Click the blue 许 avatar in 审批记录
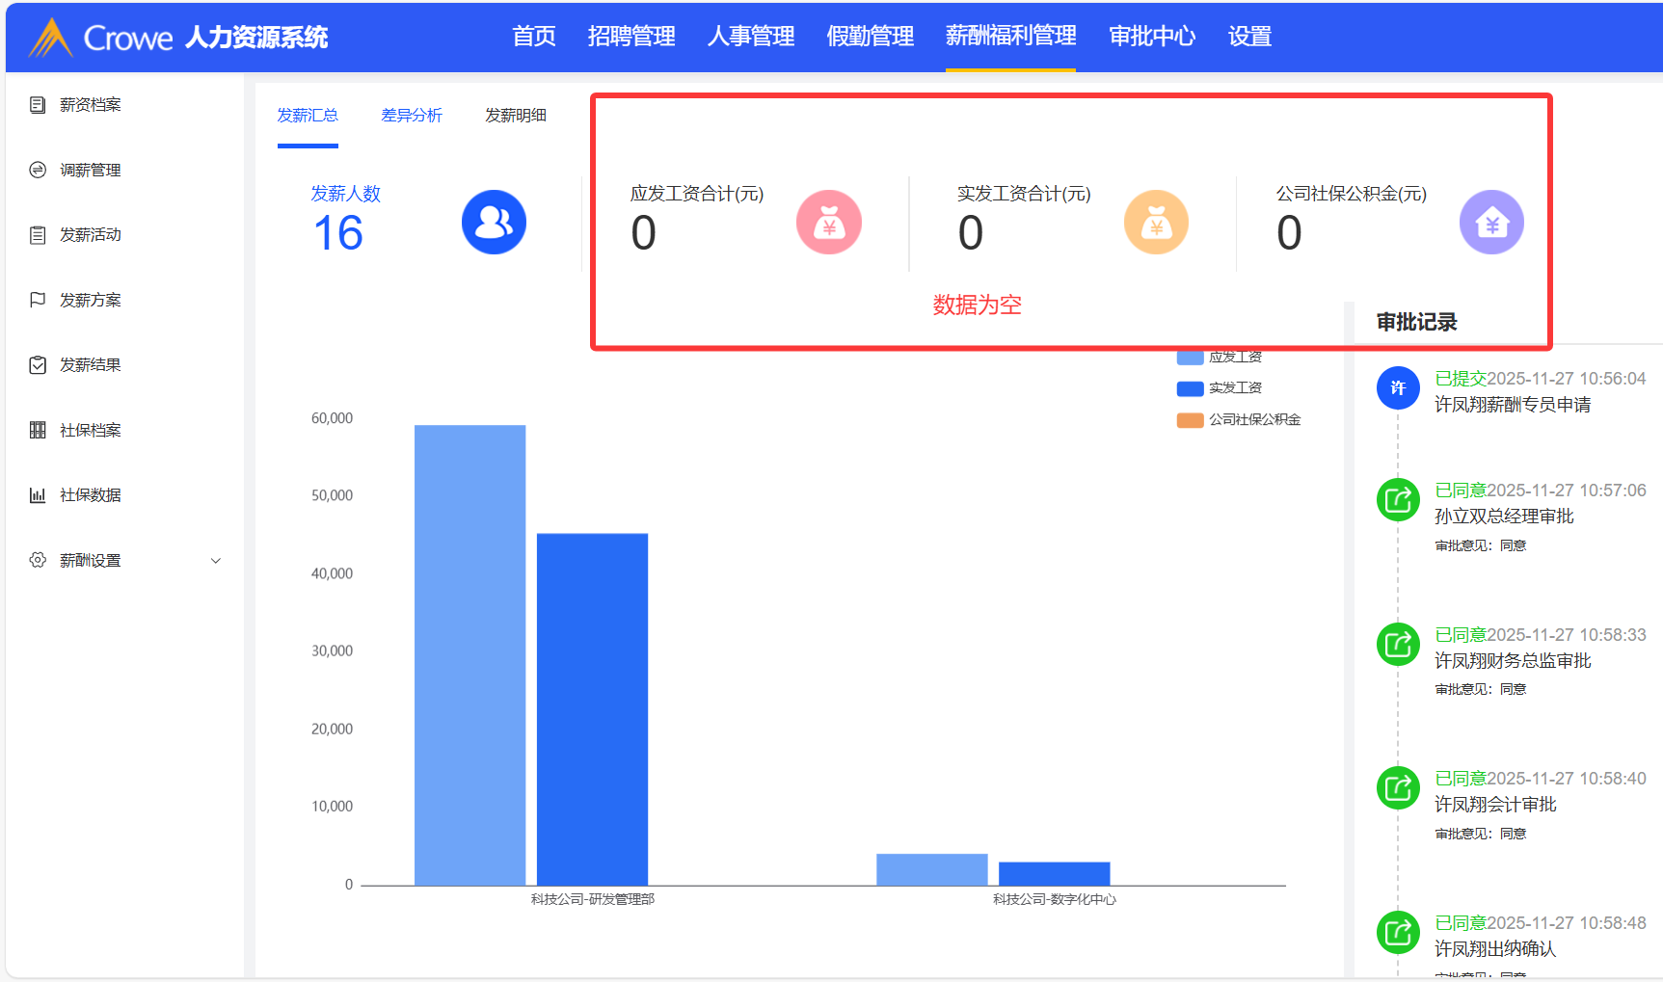 tap(1398, 388)
